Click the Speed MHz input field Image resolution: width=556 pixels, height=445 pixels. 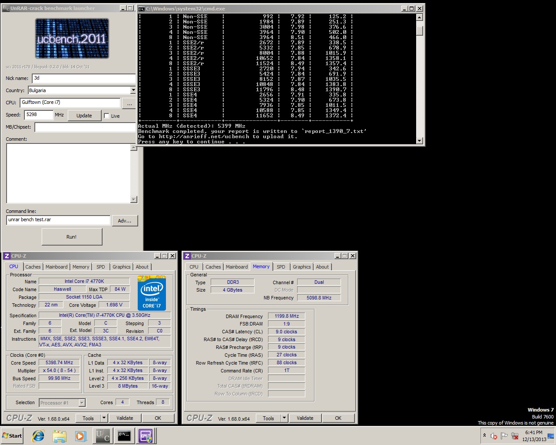click(x=39, y=115)
